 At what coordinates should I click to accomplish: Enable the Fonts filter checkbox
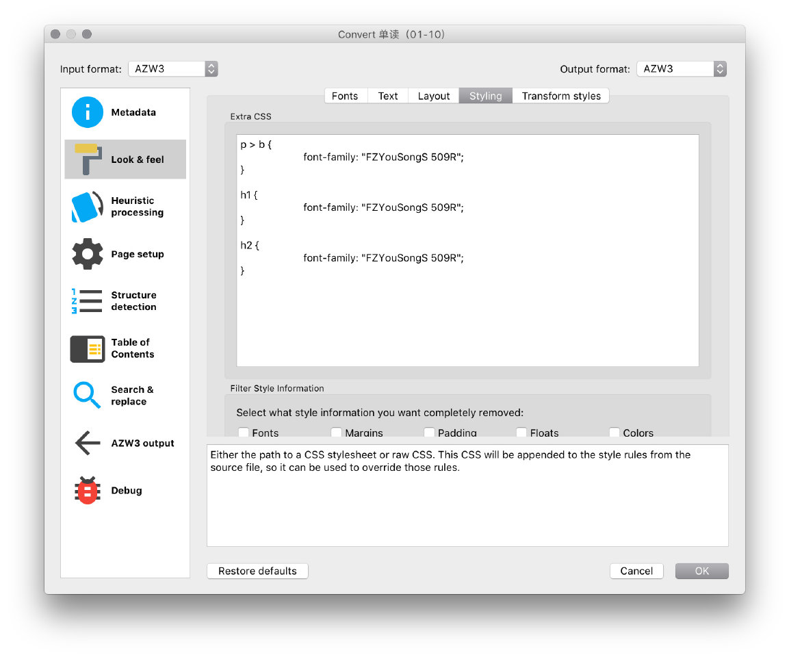(244, 433)
